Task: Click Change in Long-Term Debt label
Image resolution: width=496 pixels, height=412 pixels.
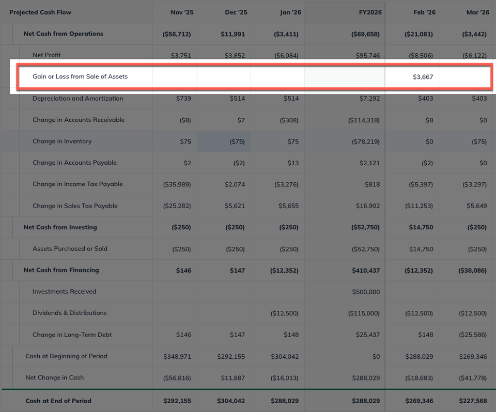Action: pyautogui.click(x=72, y=335)
